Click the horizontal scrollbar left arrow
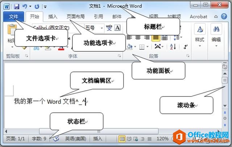Screen dimensions: 232x147 tap(6, 131)
